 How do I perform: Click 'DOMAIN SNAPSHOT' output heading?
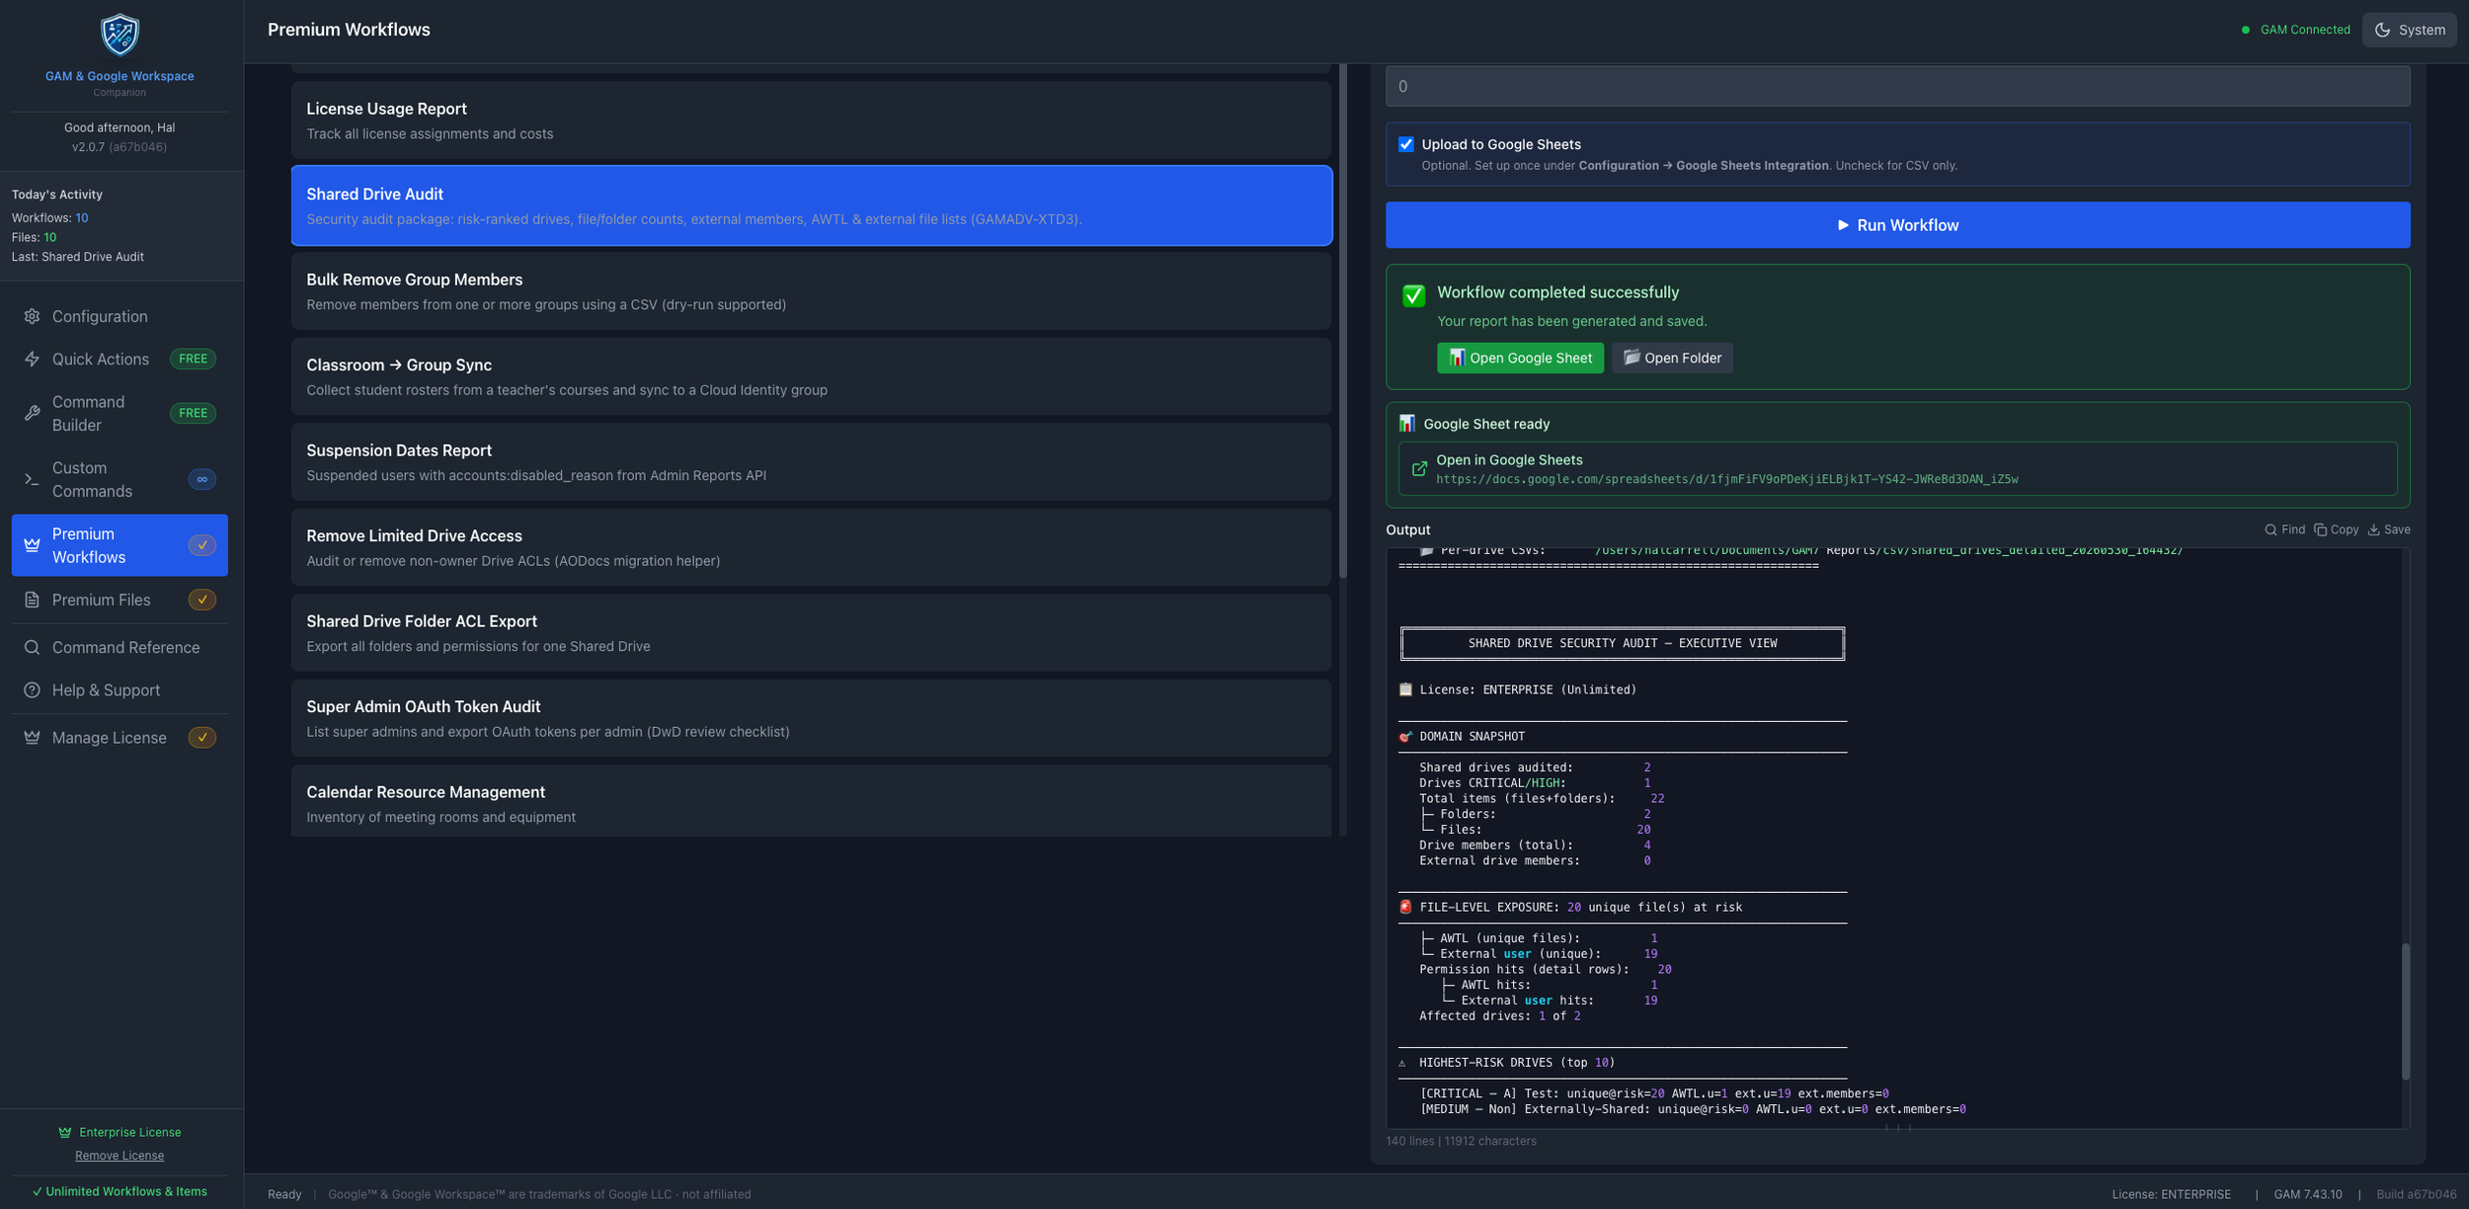click(x=1472, y=737)
